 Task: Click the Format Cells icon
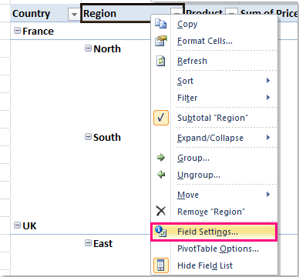click(161, 41)
